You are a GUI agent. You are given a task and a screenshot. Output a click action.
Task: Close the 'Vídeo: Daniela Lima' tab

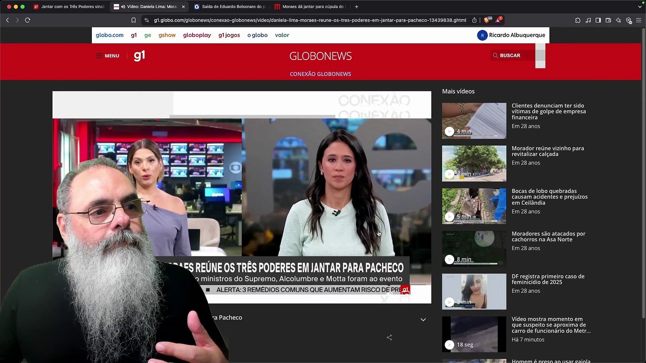coord(183,7)
